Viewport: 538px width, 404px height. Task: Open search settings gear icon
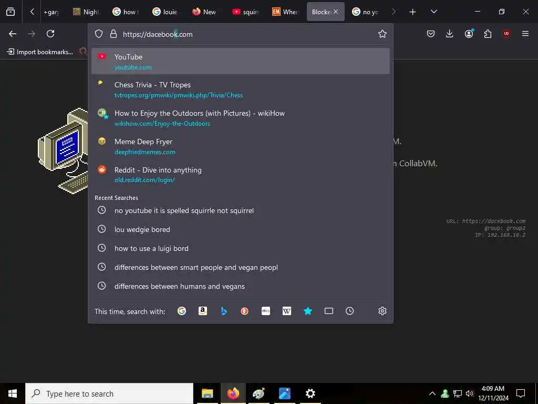[382, 311]
